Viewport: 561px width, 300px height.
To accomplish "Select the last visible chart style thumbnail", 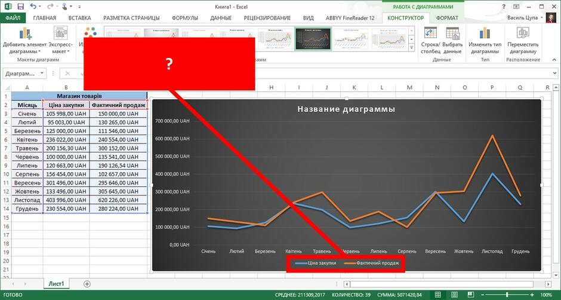I will (x=389, y=39).
